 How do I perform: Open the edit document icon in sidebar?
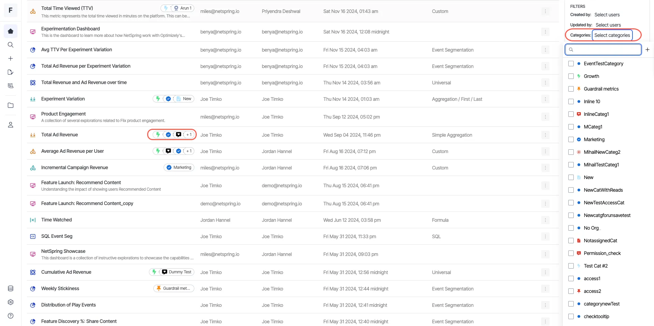click(11, 72)
